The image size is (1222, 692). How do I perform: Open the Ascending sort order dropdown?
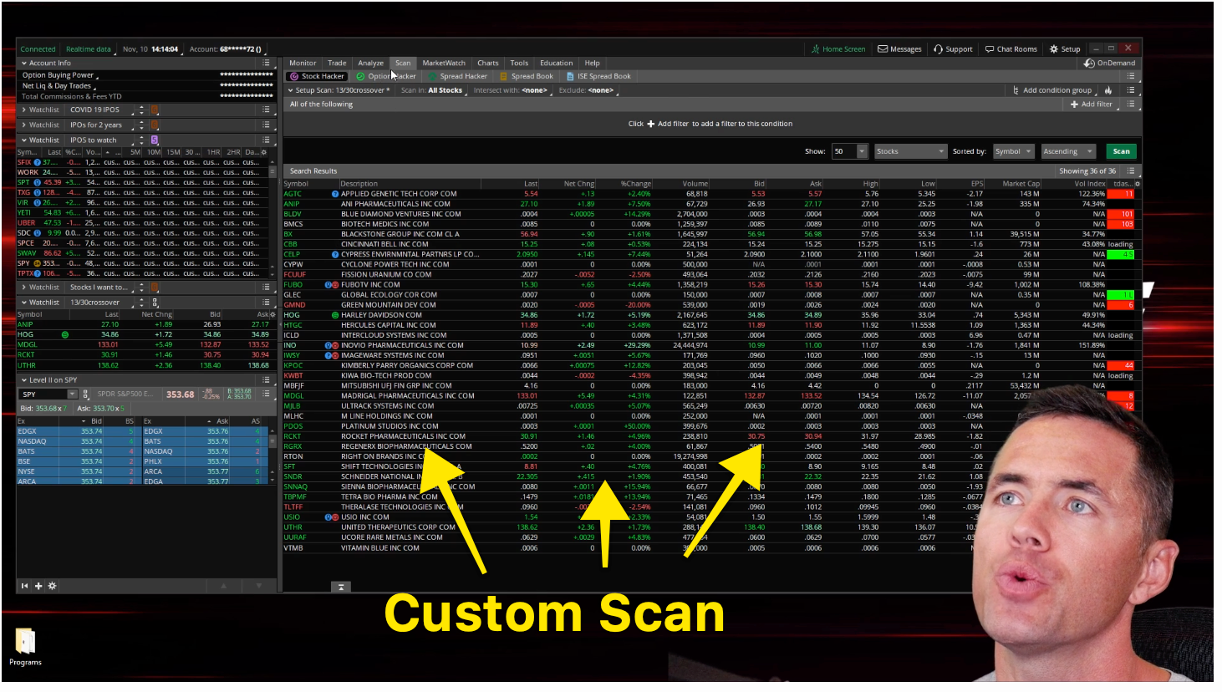[x=1068, y=151]
